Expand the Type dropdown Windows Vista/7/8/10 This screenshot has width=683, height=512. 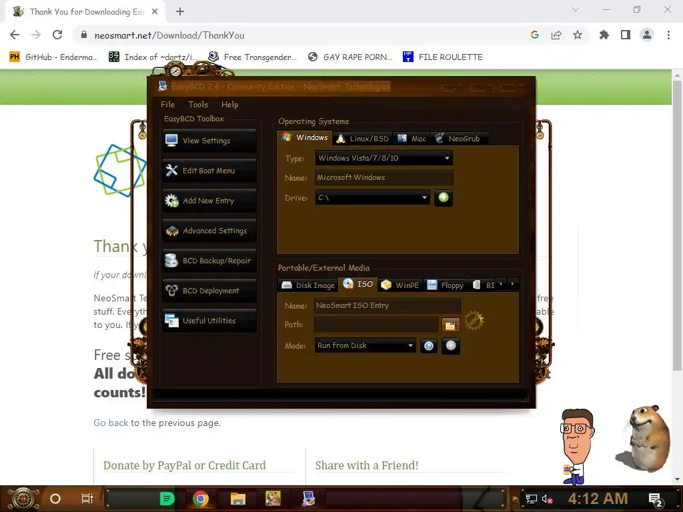[x=384, y=158]
